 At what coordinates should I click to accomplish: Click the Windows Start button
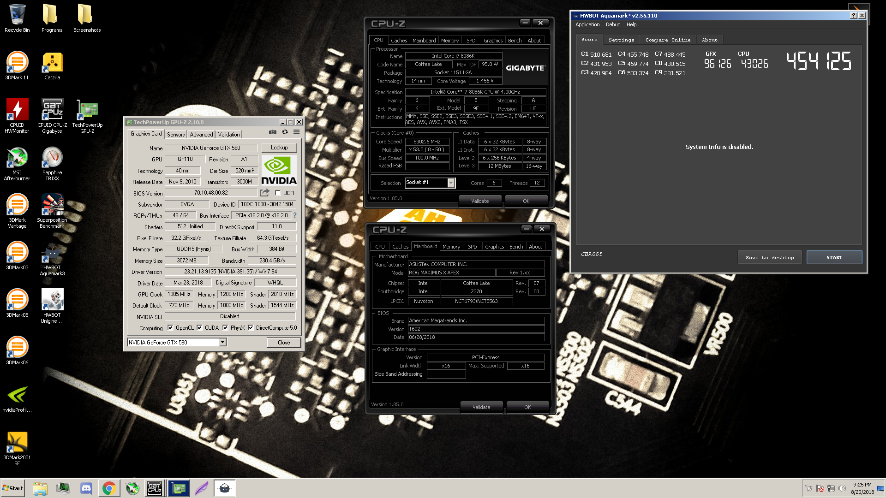[13, 488]
